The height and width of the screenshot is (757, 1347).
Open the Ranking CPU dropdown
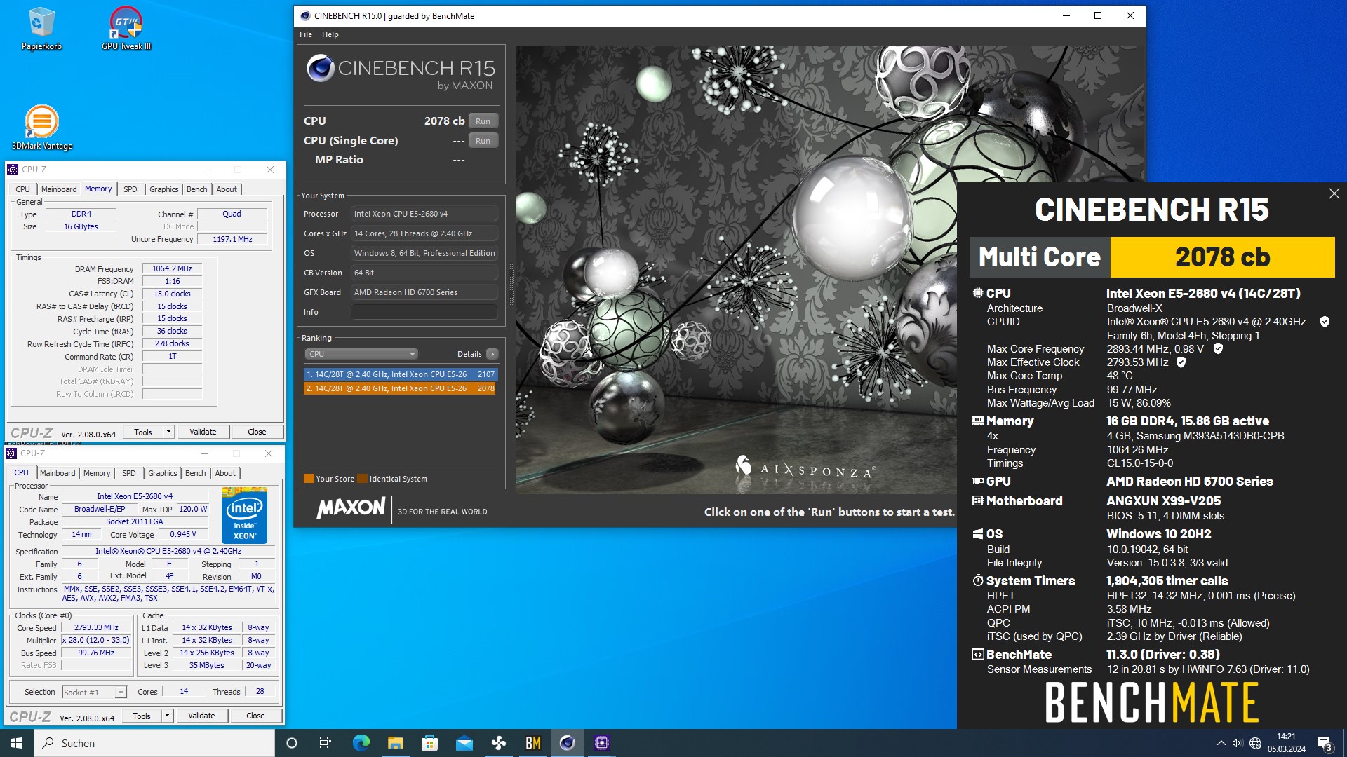pos(361,354)
